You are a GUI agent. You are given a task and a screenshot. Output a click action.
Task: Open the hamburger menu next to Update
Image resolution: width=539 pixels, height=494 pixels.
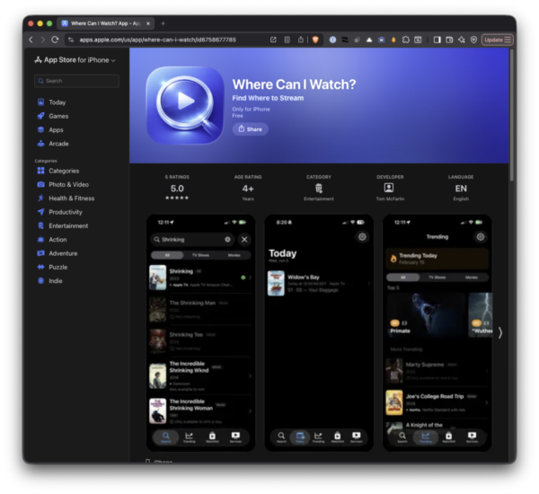coord(508,40)
